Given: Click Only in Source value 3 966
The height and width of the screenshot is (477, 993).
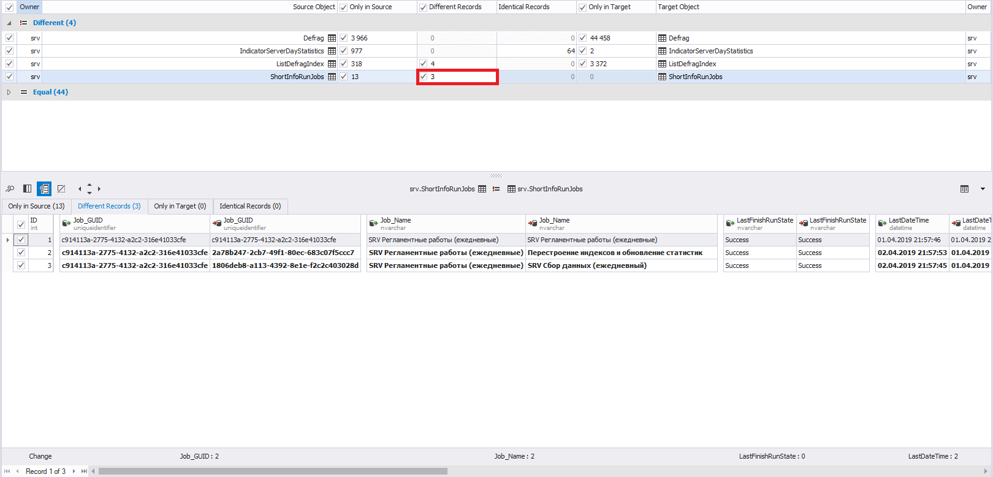Looking at the screenshot, I should pos(359,38).
